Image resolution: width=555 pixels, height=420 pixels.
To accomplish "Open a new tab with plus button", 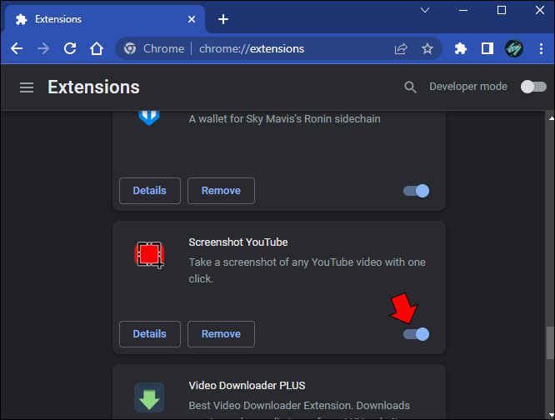I will coord(223,19).
